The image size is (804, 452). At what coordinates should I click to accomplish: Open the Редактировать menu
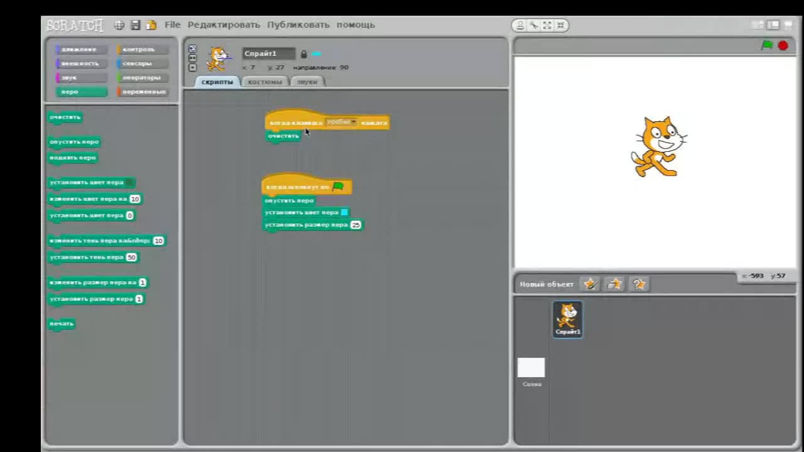(x=224, y=25)
